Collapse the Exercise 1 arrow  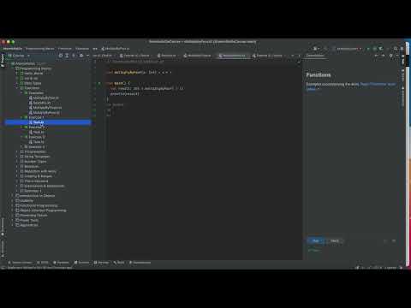[21, 117]
